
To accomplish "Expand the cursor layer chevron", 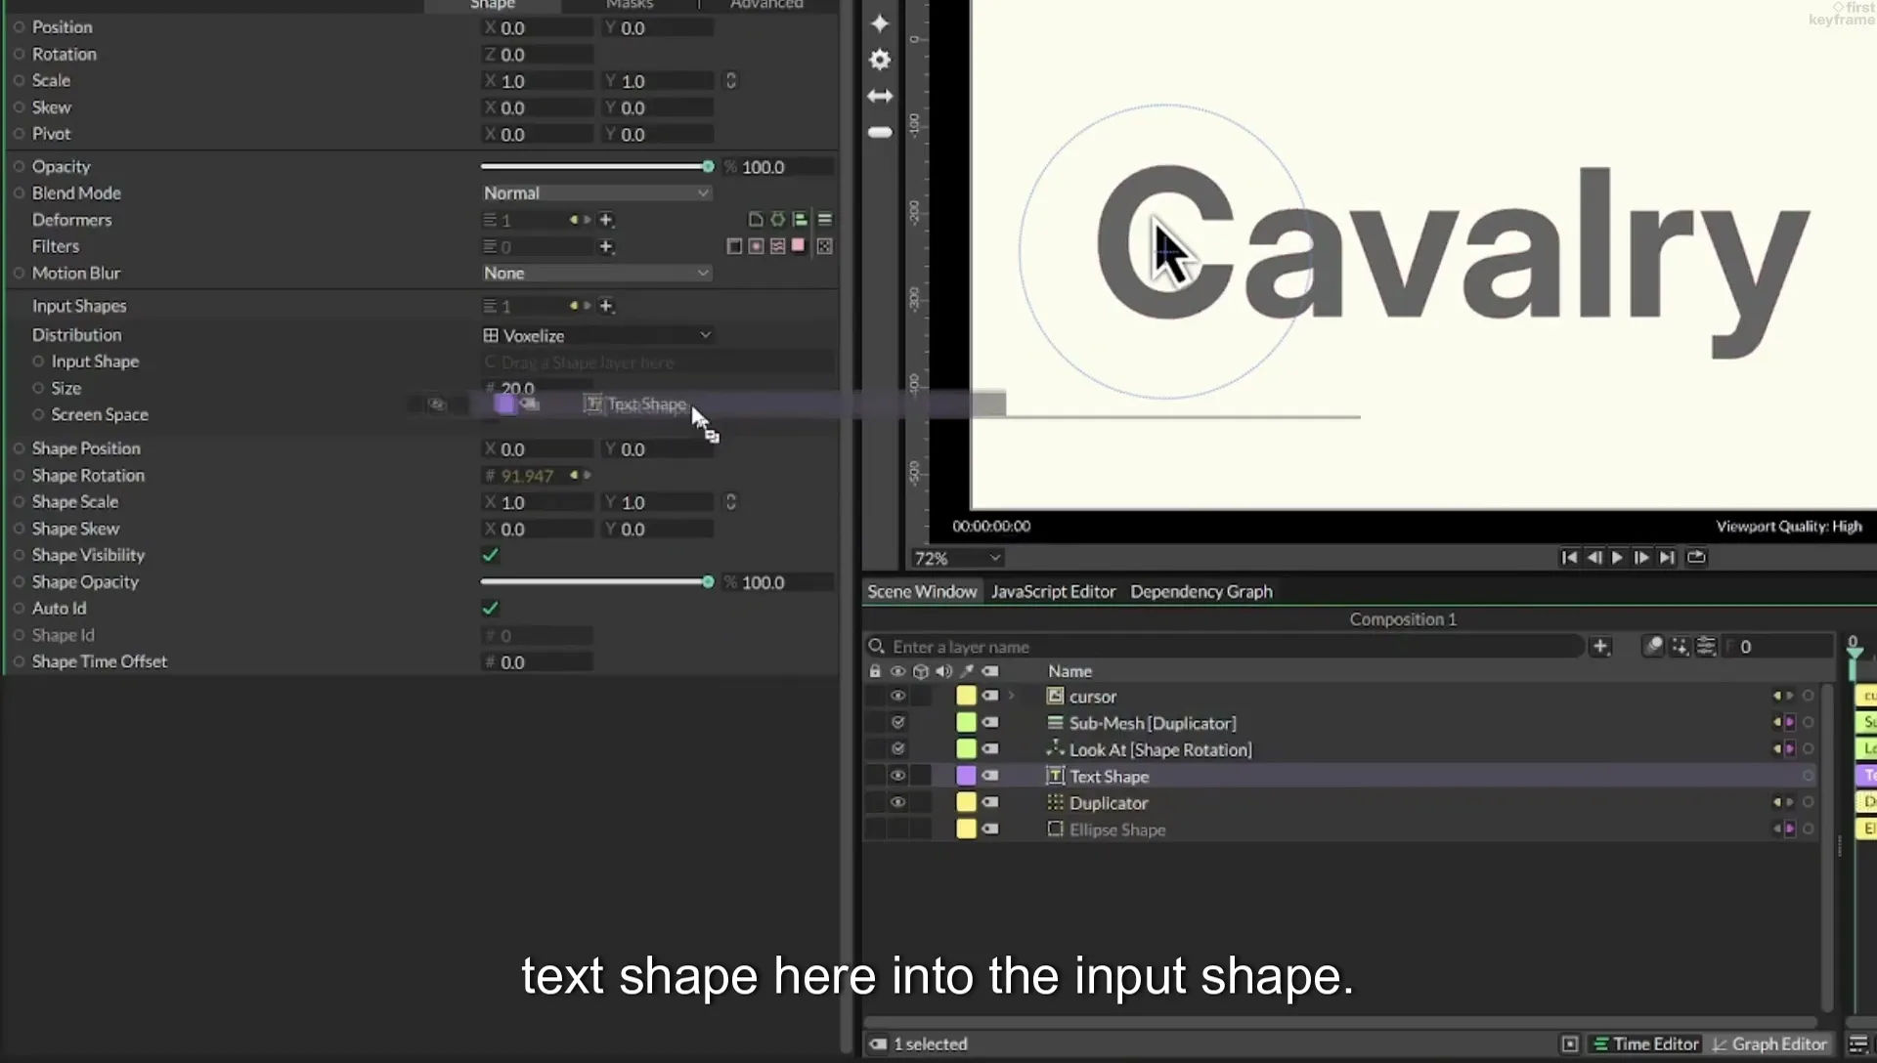I will coord(1012,696).
